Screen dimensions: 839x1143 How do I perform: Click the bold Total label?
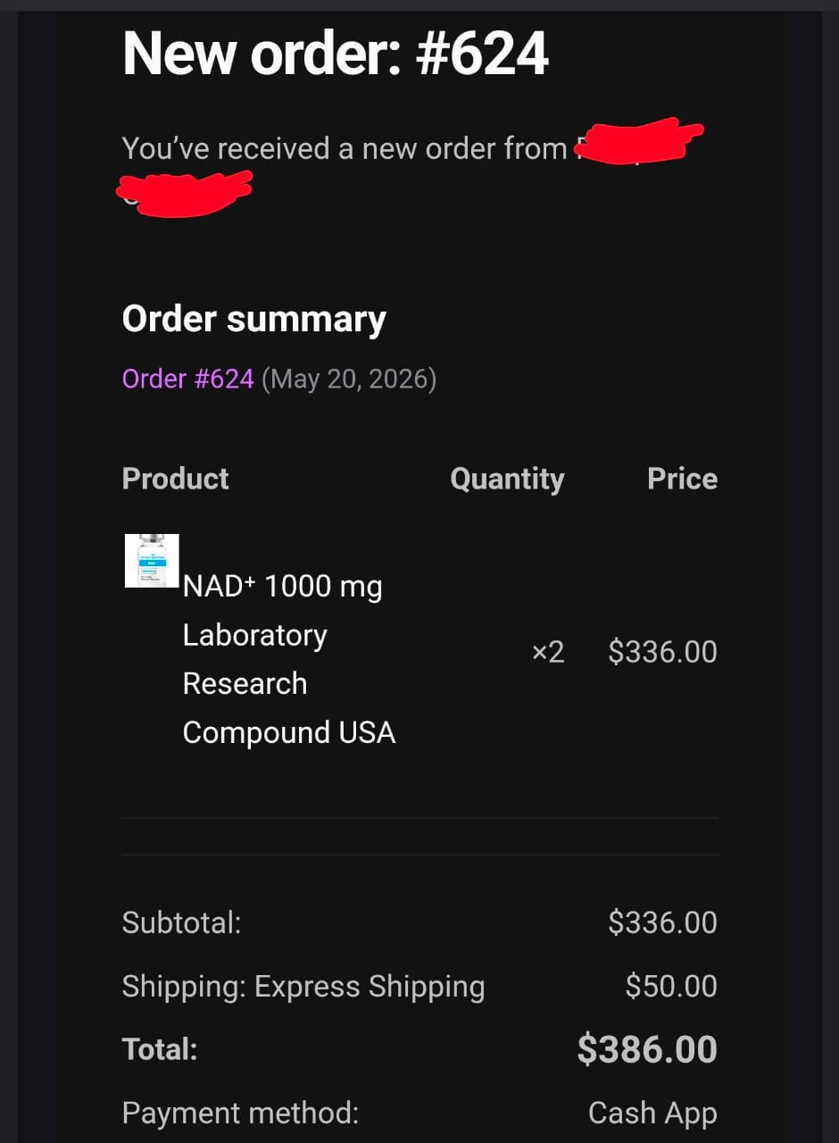pyautogui.click(x=159, y=1049)
